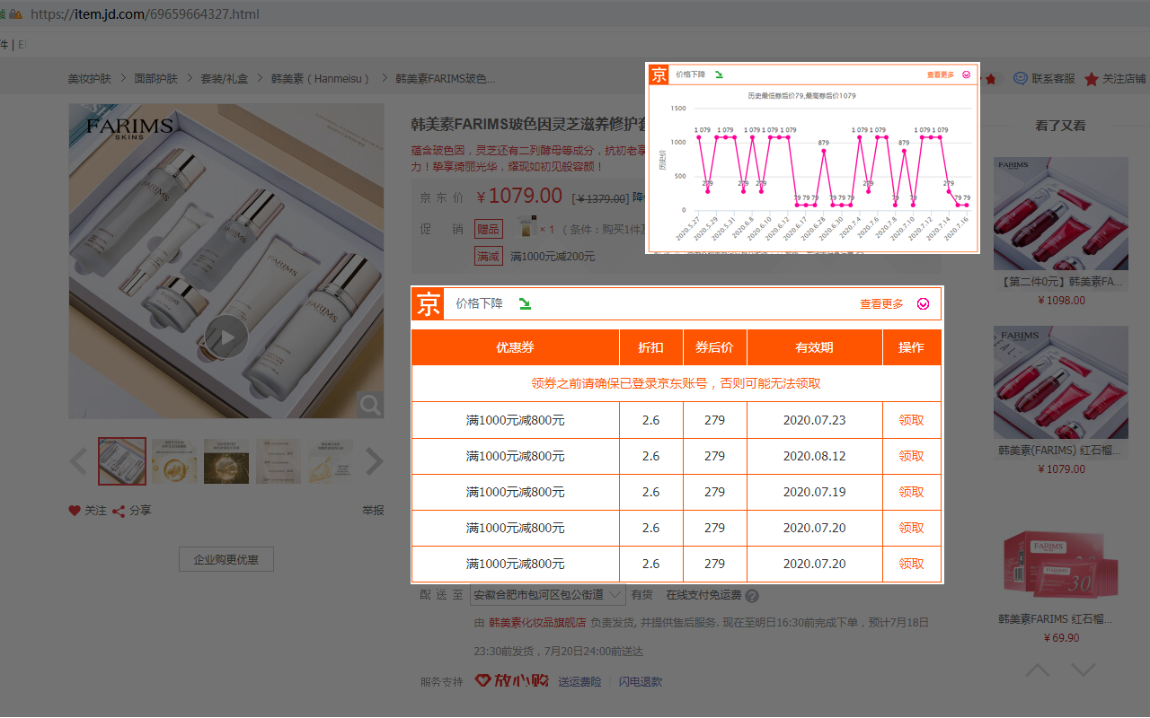1150x718 pixels.
Task: Click the 满1000元减200元 promotion text
Action: click(553, 257)
